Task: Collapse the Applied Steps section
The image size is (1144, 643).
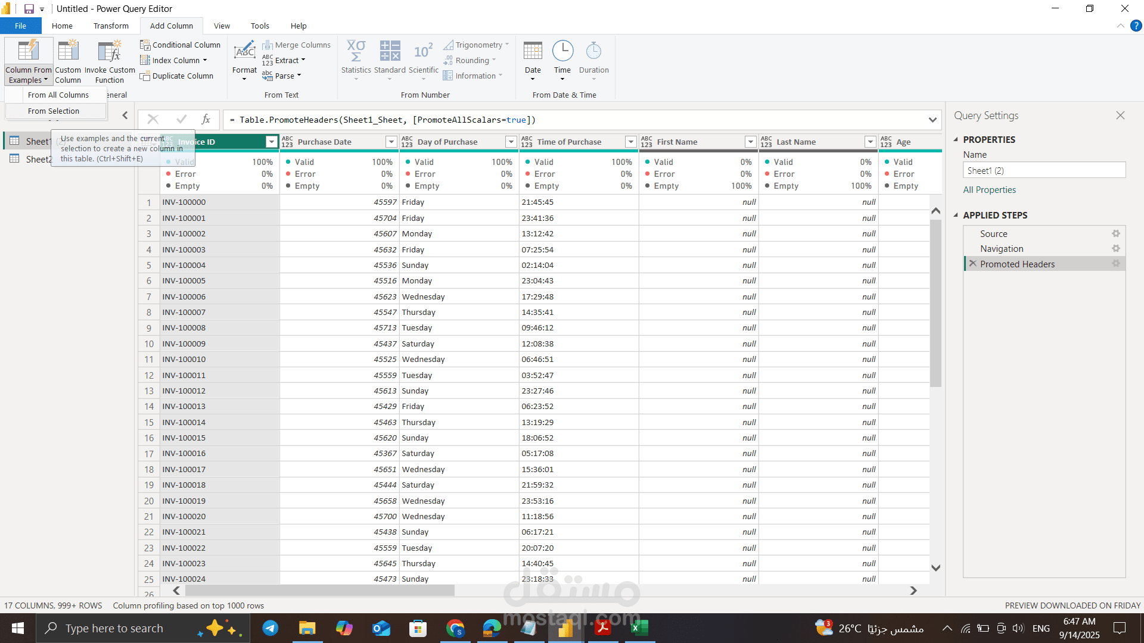Action: coord(956,216)
